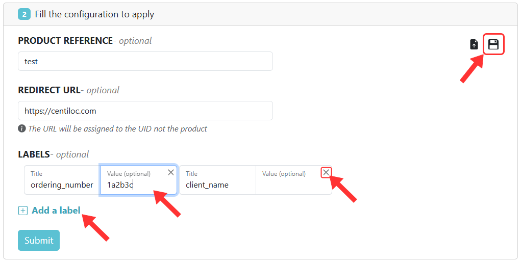The width and height of the screenshot is (521, 262).
Task: Click the PRODUCT REFERENCE field label
Action: (x=65, y=41)
